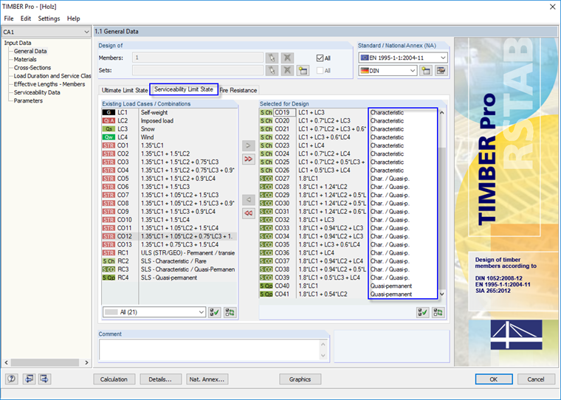Clear sets with the Sets delete icon

pos(287,70)
